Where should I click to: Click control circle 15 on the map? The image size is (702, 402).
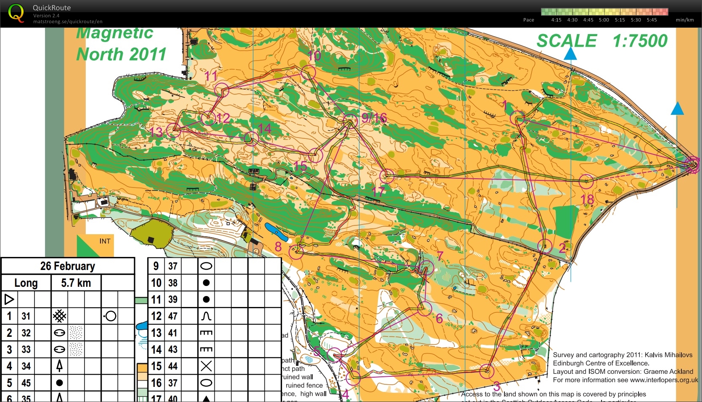(315, 156)
